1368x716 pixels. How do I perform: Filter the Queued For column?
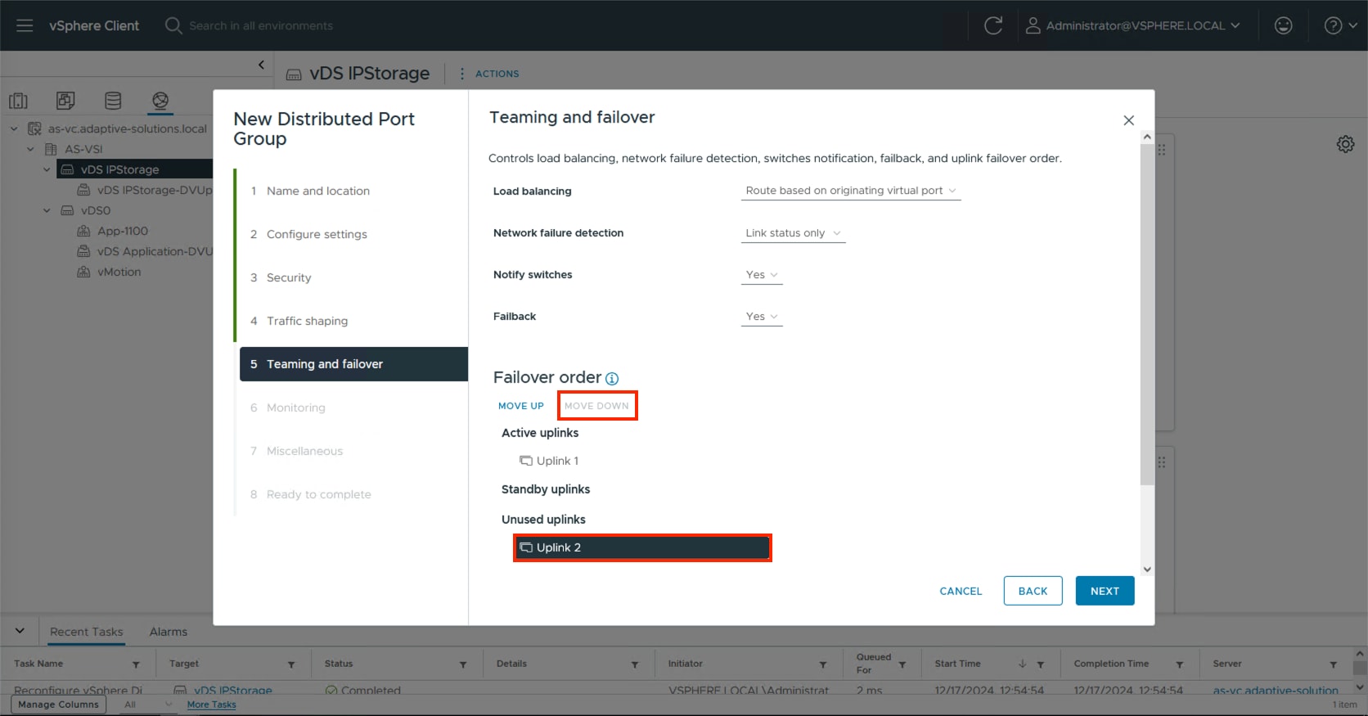click(x=902, y=664)
